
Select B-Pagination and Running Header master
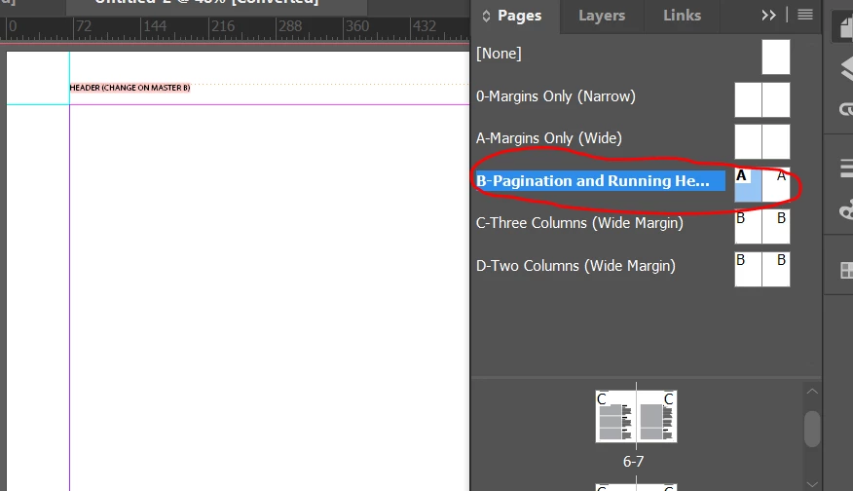[600, 181]
